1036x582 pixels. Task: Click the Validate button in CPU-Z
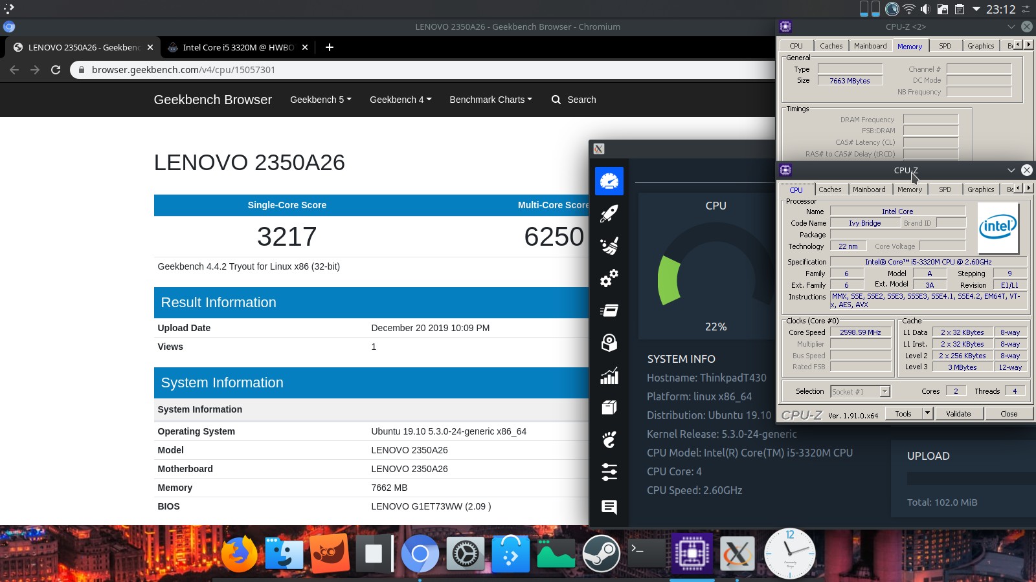coord(958,414)
